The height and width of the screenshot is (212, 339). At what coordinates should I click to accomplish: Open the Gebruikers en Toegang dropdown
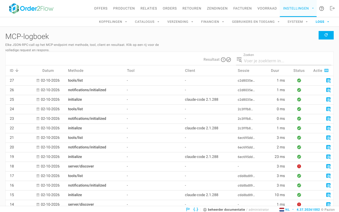(256, 22)
